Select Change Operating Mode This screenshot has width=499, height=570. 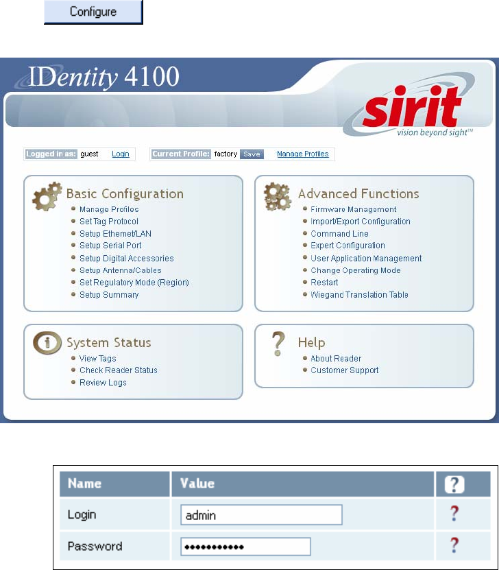click(356, 270)
